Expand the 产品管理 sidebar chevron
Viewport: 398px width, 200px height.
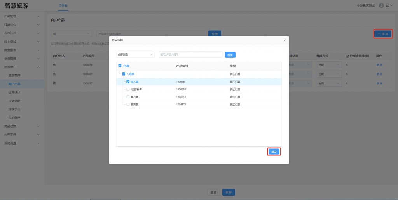click(38, 16)
